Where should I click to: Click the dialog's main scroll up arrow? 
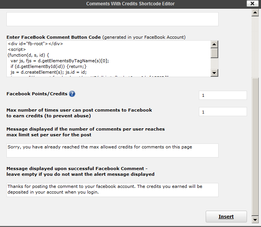(255, 13)
